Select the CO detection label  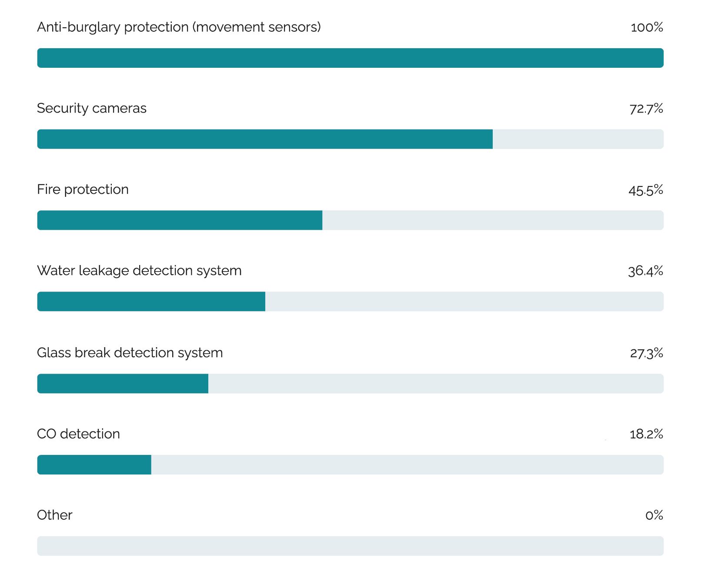(78, 434)
